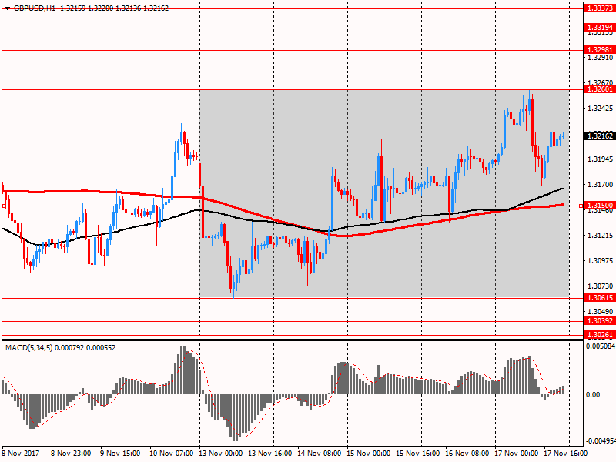Select the 1.32601 resistance level label
616x462 pixels.
click(600, 89)
